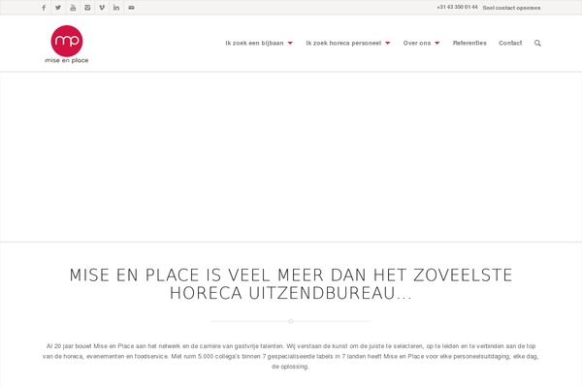This screenshot has width=582, height=388.
Task: Expand the 'Over ons' dropdown arrow
Action: 437,43
